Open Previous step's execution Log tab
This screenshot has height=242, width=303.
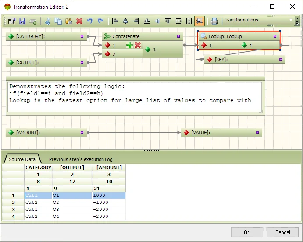81,159
